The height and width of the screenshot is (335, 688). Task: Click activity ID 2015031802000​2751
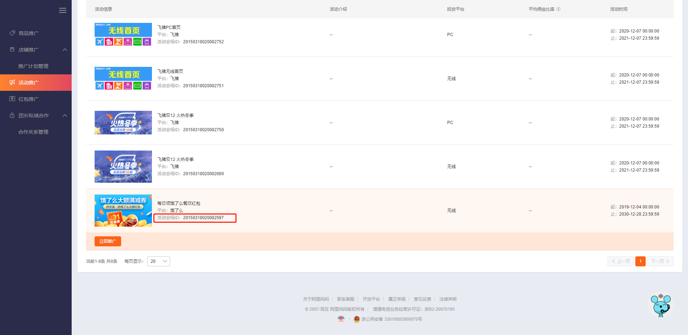tap(203, 86)
